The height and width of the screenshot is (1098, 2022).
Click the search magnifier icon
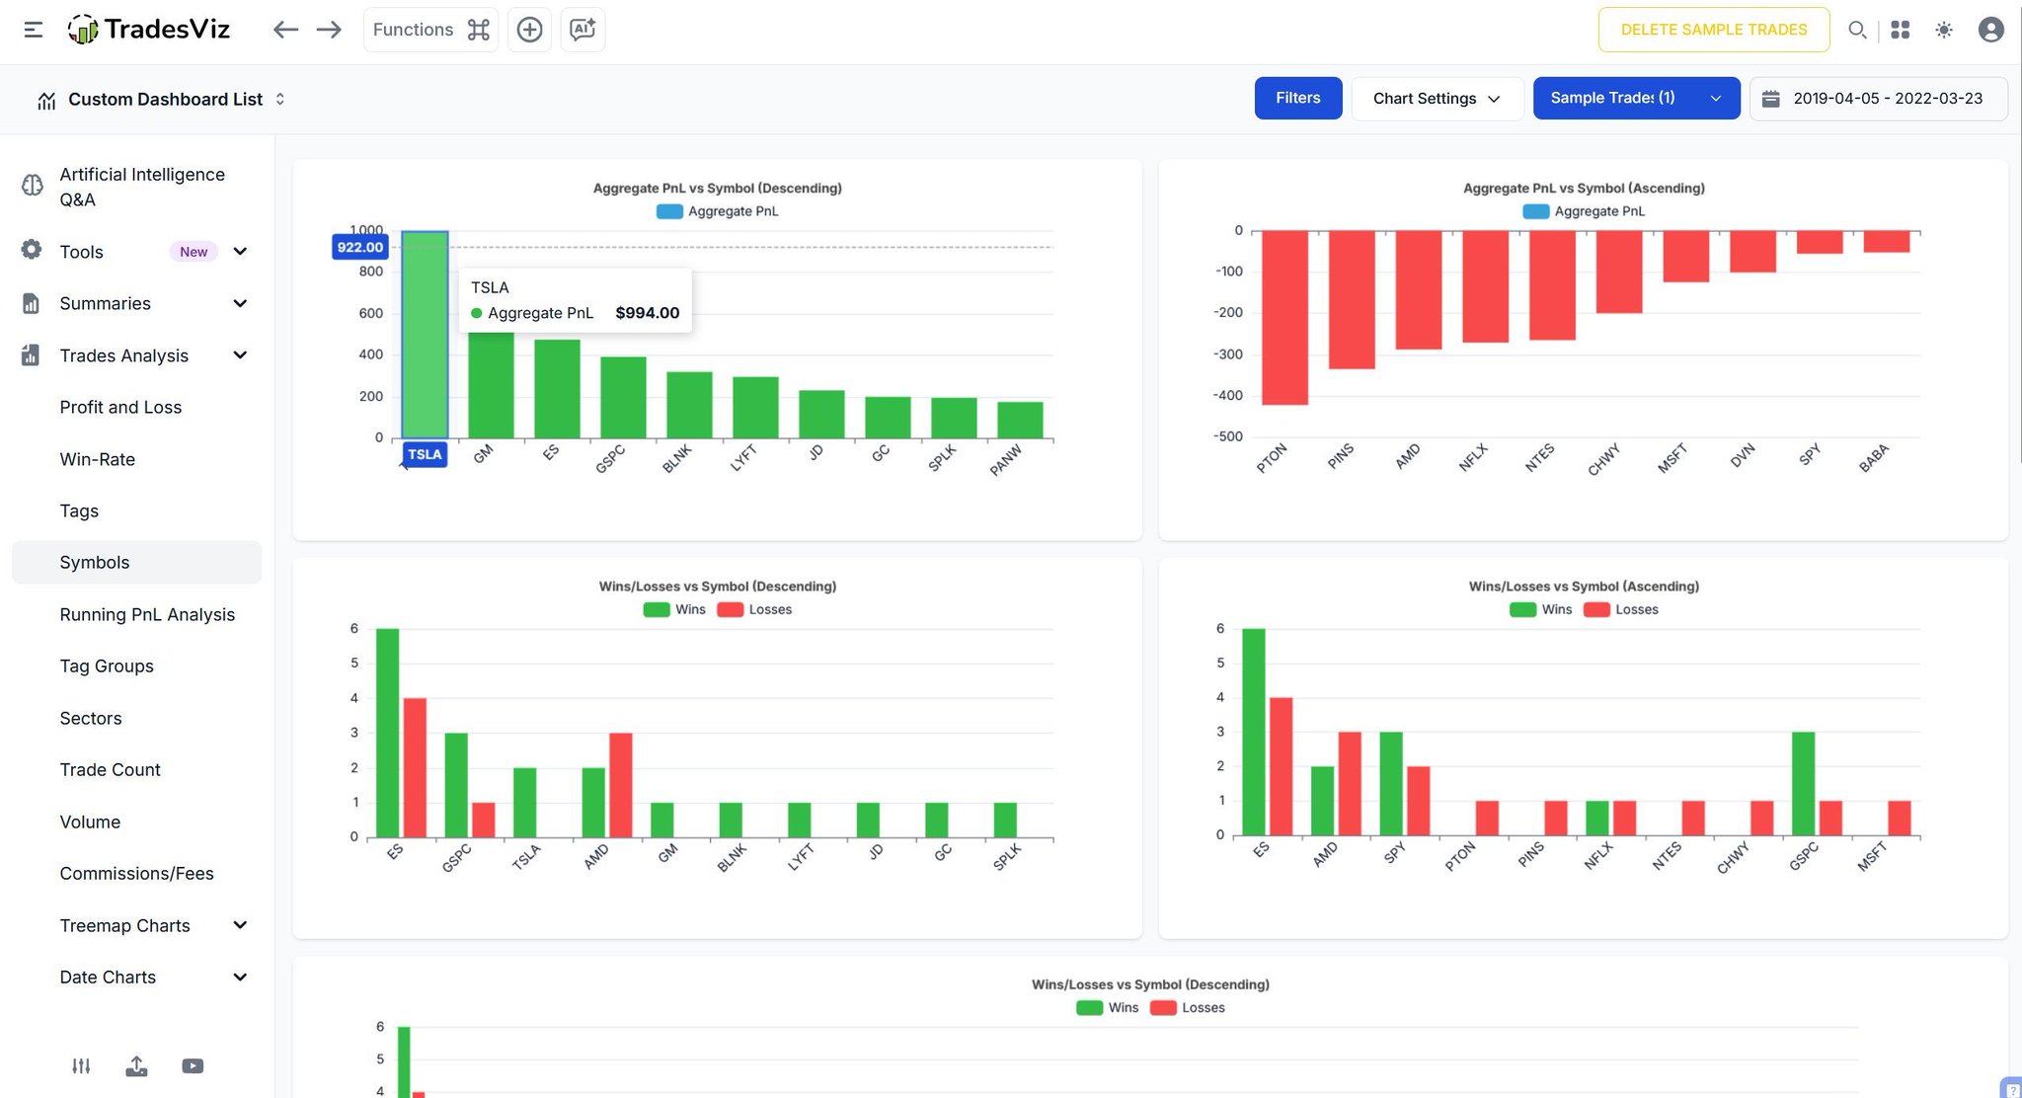pos(1857,30)
